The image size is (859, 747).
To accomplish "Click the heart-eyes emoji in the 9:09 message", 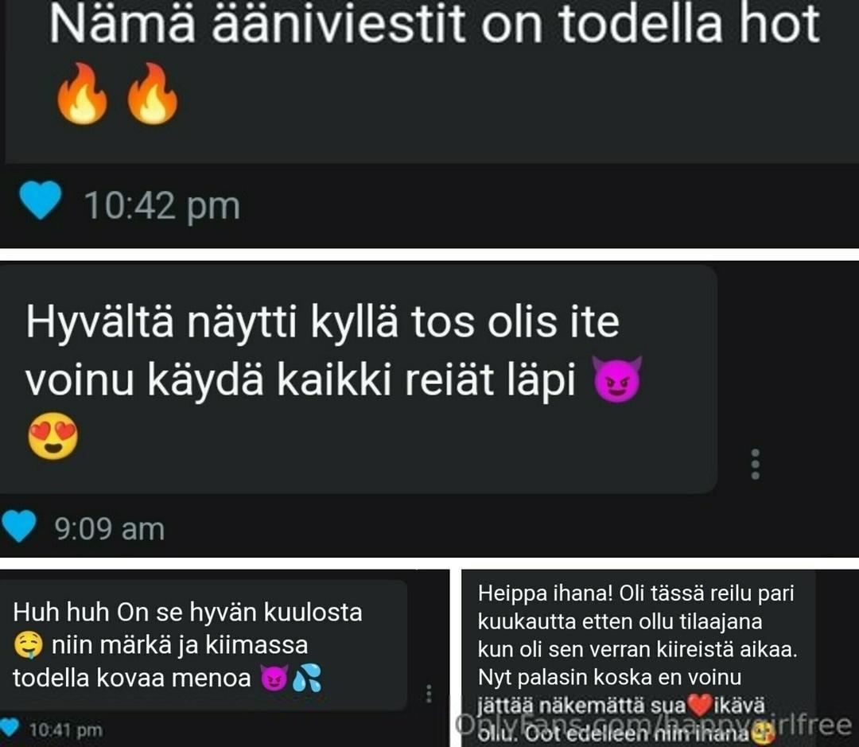I will click(52, 436).
